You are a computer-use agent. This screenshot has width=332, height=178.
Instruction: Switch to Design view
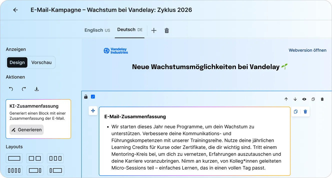17,62
